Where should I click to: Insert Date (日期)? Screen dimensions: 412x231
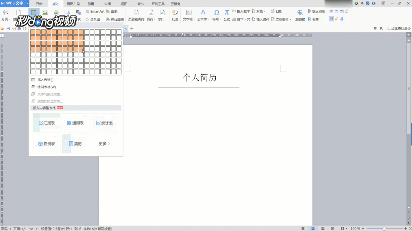coord(277,11)
